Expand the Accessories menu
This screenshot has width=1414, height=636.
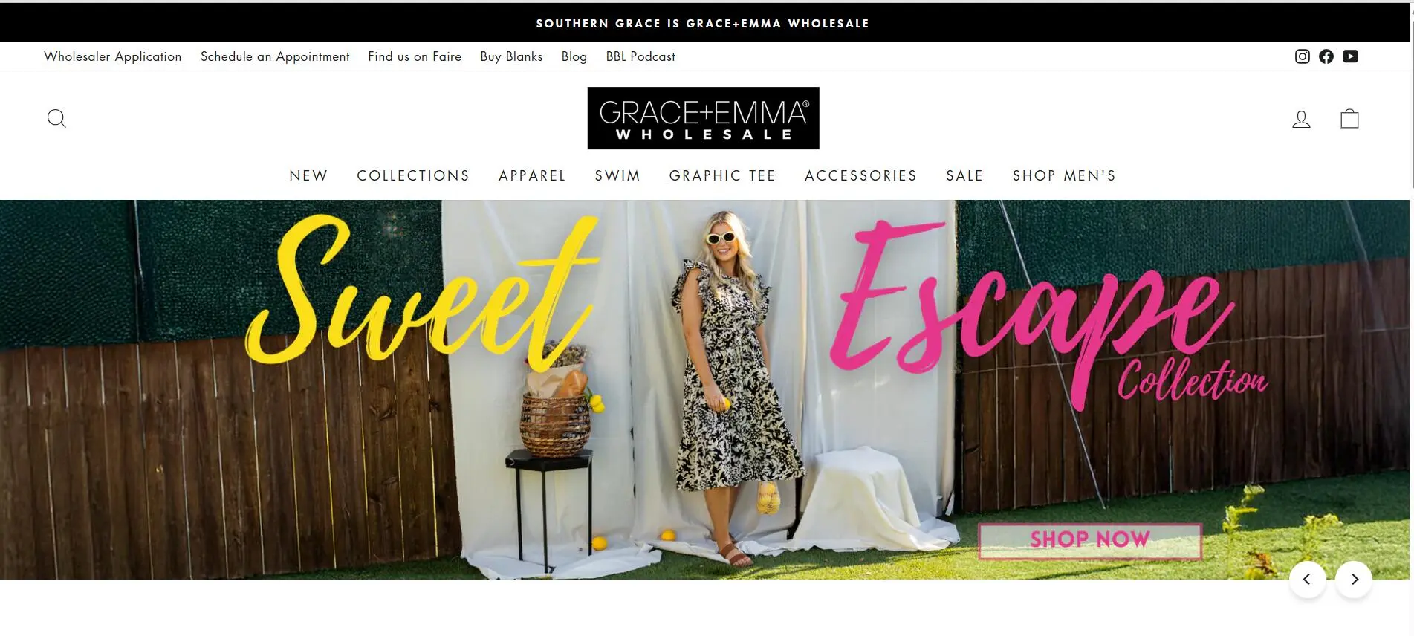(860, 176)
